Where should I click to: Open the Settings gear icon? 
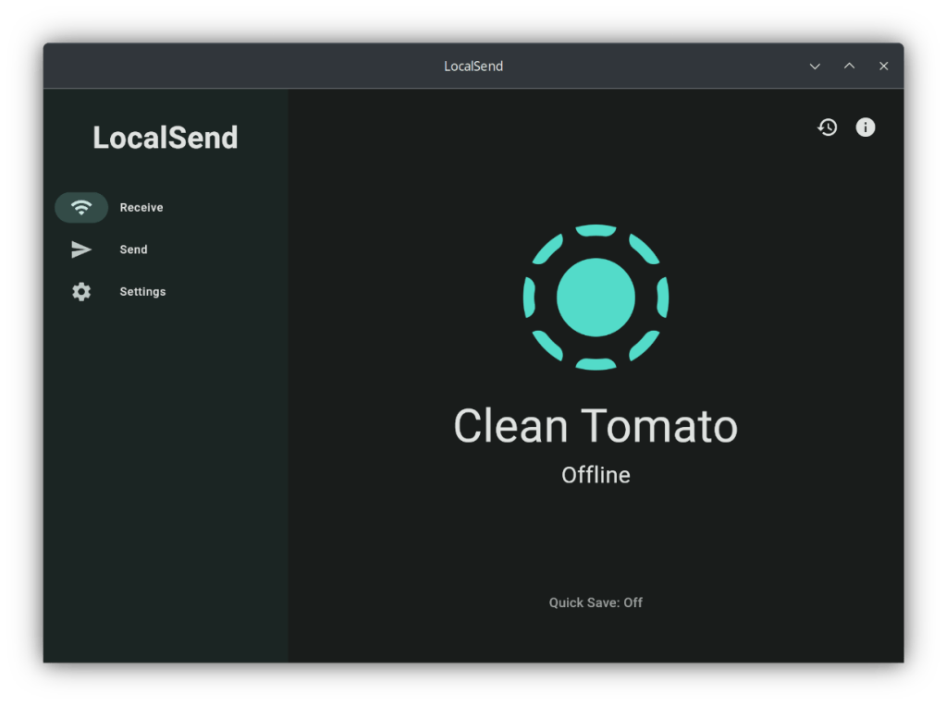(x=81, y=292)
